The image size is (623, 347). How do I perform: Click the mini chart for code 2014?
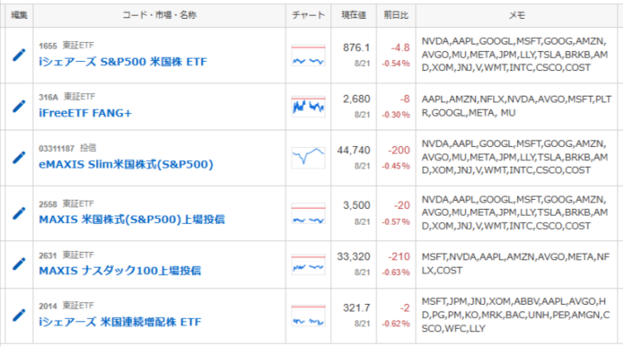308,316
